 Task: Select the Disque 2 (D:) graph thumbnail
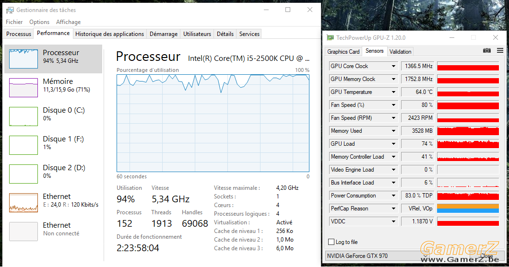24,174
